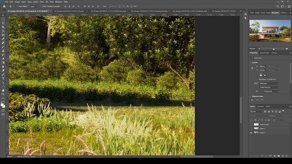
Task: Click the canvas Width input field
Action: tap(263, 66)
